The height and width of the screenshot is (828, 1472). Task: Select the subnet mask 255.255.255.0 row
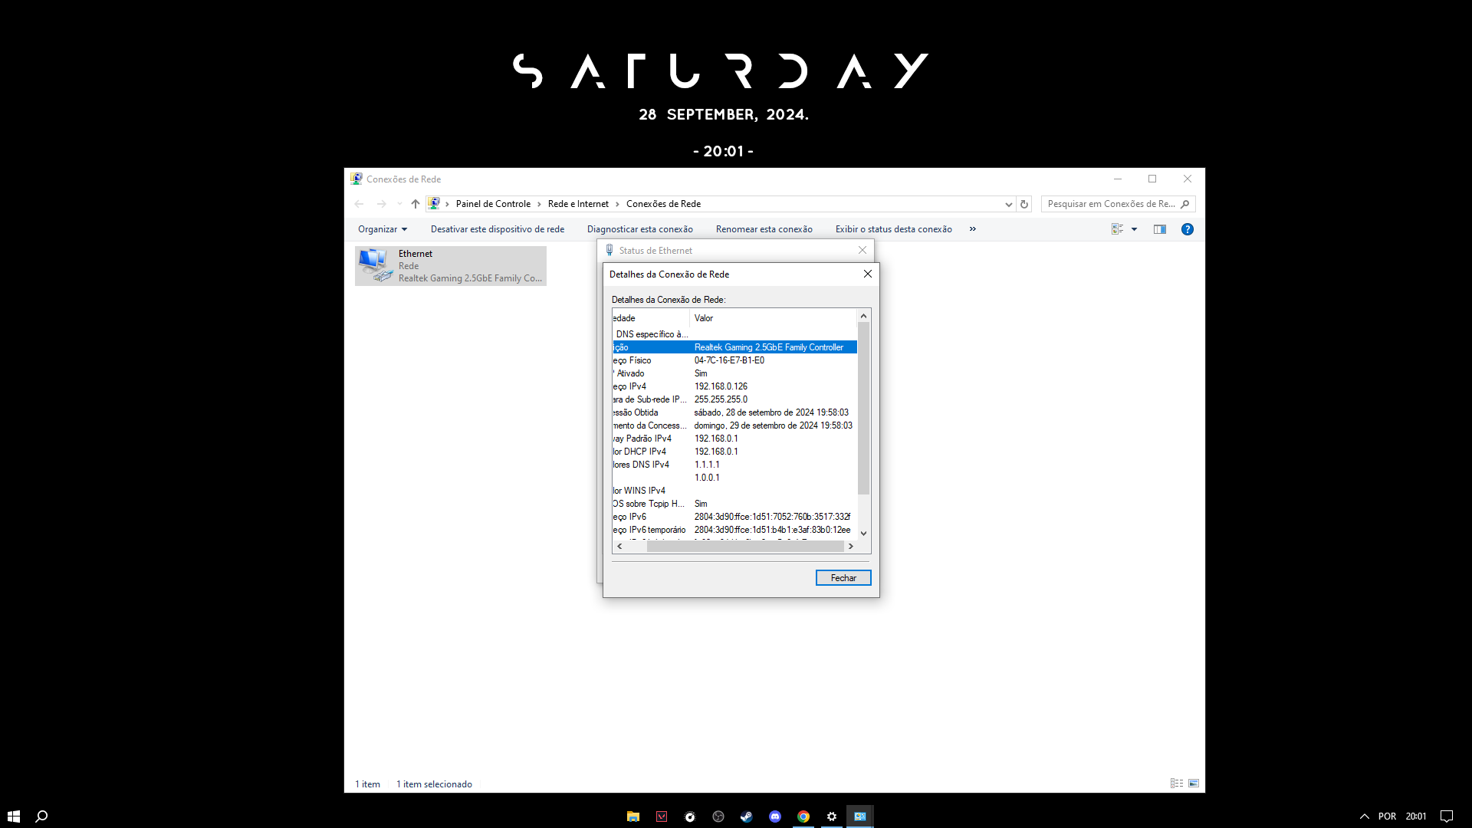[x=734, y=399]
